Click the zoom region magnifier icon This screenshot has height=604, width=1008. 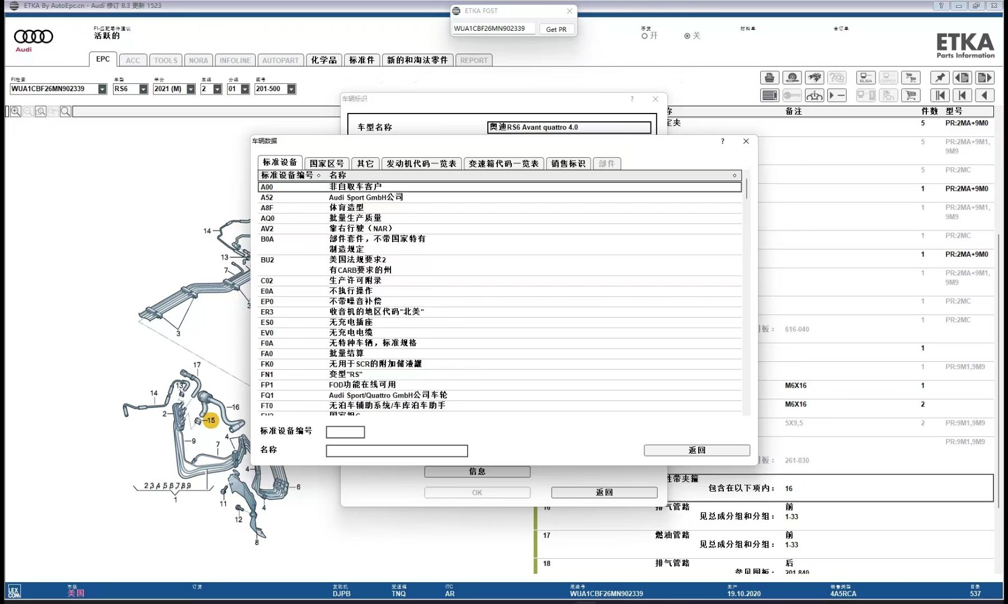pyautogui.click(x=40, y=111)
